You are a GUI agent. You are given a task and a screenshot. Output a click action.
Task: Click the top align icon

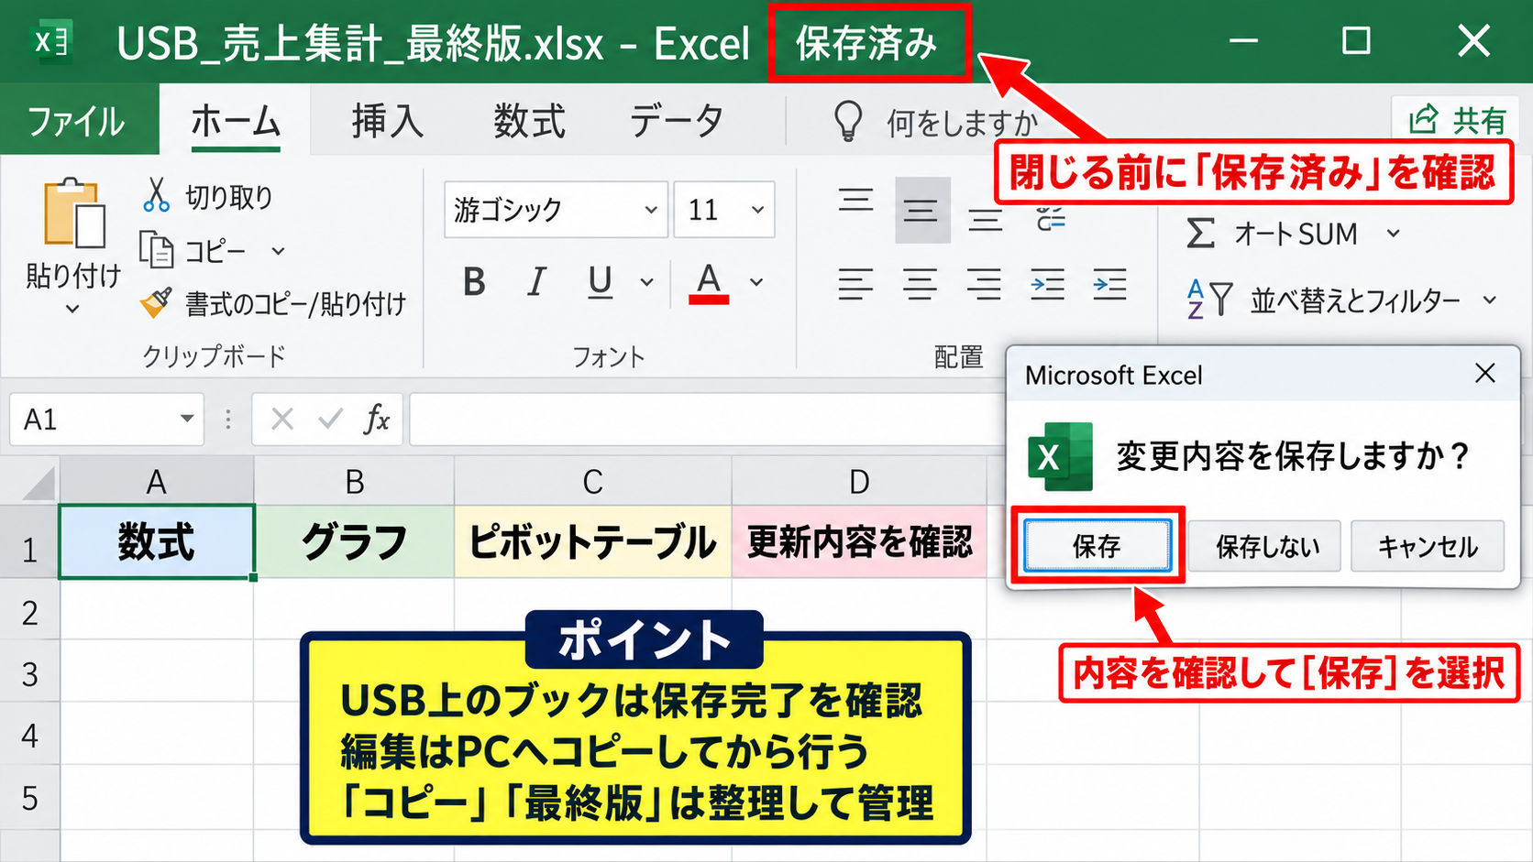click(855, 201)
